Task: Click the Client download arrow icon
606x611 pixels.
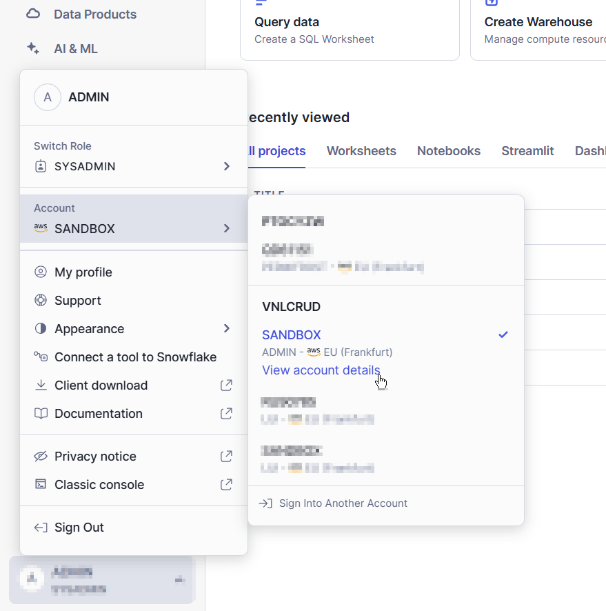Action: (x=41, y=385)
